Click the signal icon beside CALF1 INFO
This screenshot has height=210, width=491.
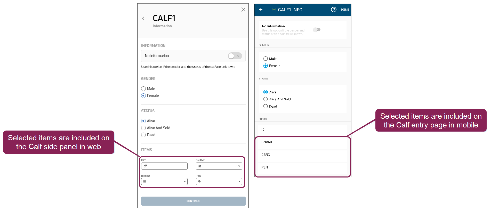point(274,10)
